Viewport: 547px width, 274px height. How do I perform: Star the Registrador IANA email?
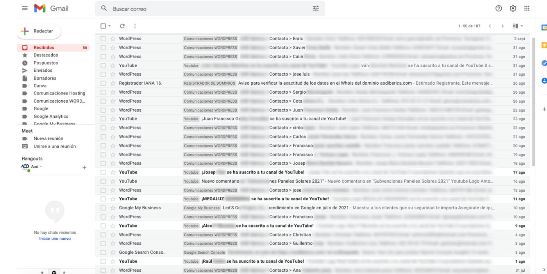pyautogui.click(x=113, y=83)
